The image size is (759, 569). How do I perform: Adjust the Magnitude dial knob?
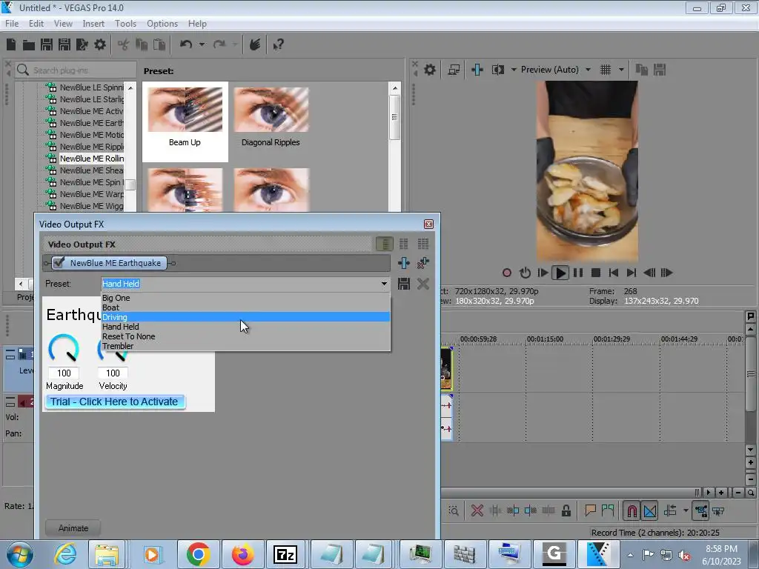[x=64, y=348]
